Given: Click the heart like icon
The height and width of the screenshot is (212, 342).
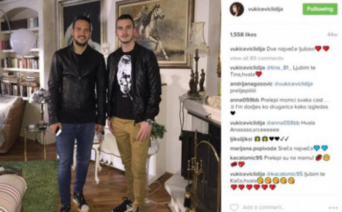Looking at the screenshot, I should tap(234, 207).
